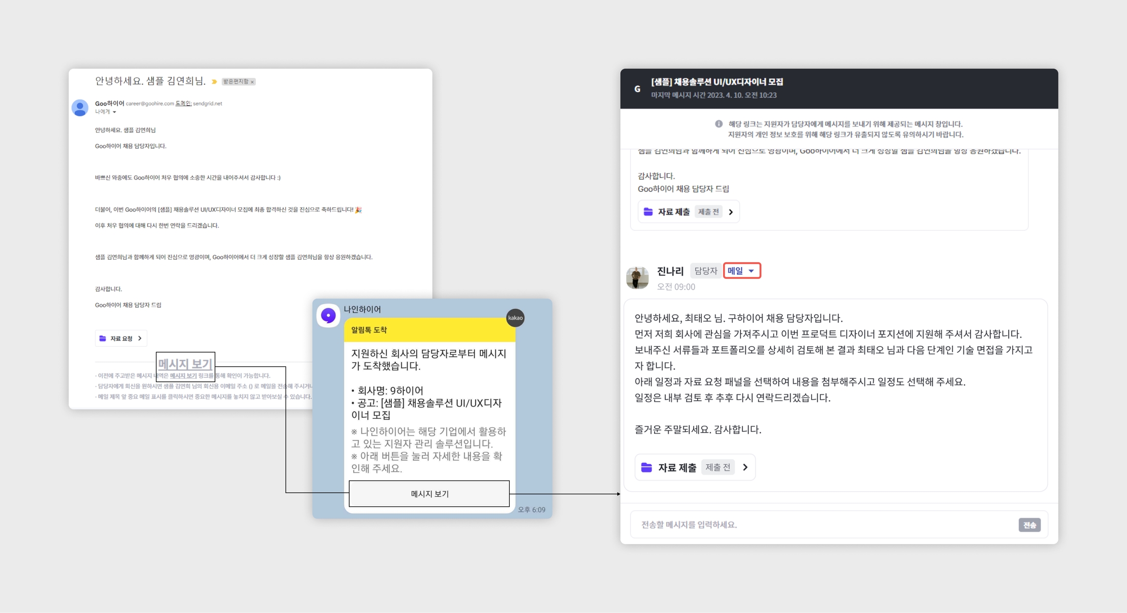Expand the chevron on upper 자료 제출
1127x613 pixels.
731,212
